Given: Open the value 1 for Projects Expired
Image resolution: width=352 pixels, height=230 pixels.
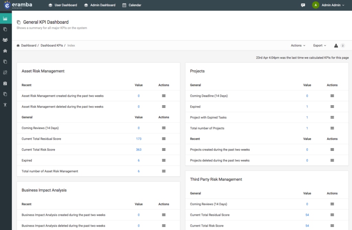Looking at the screenshot, I should point(307,107).
